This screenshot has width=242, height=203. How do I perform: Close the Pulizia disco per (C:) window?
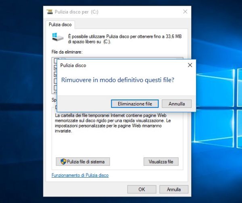(186, 12)
